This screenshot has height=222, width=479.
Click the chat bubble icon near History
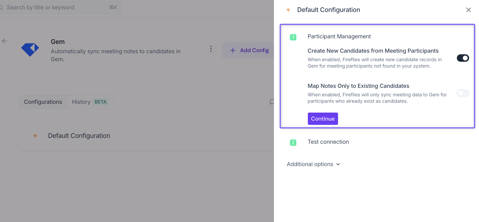(272, 102)
